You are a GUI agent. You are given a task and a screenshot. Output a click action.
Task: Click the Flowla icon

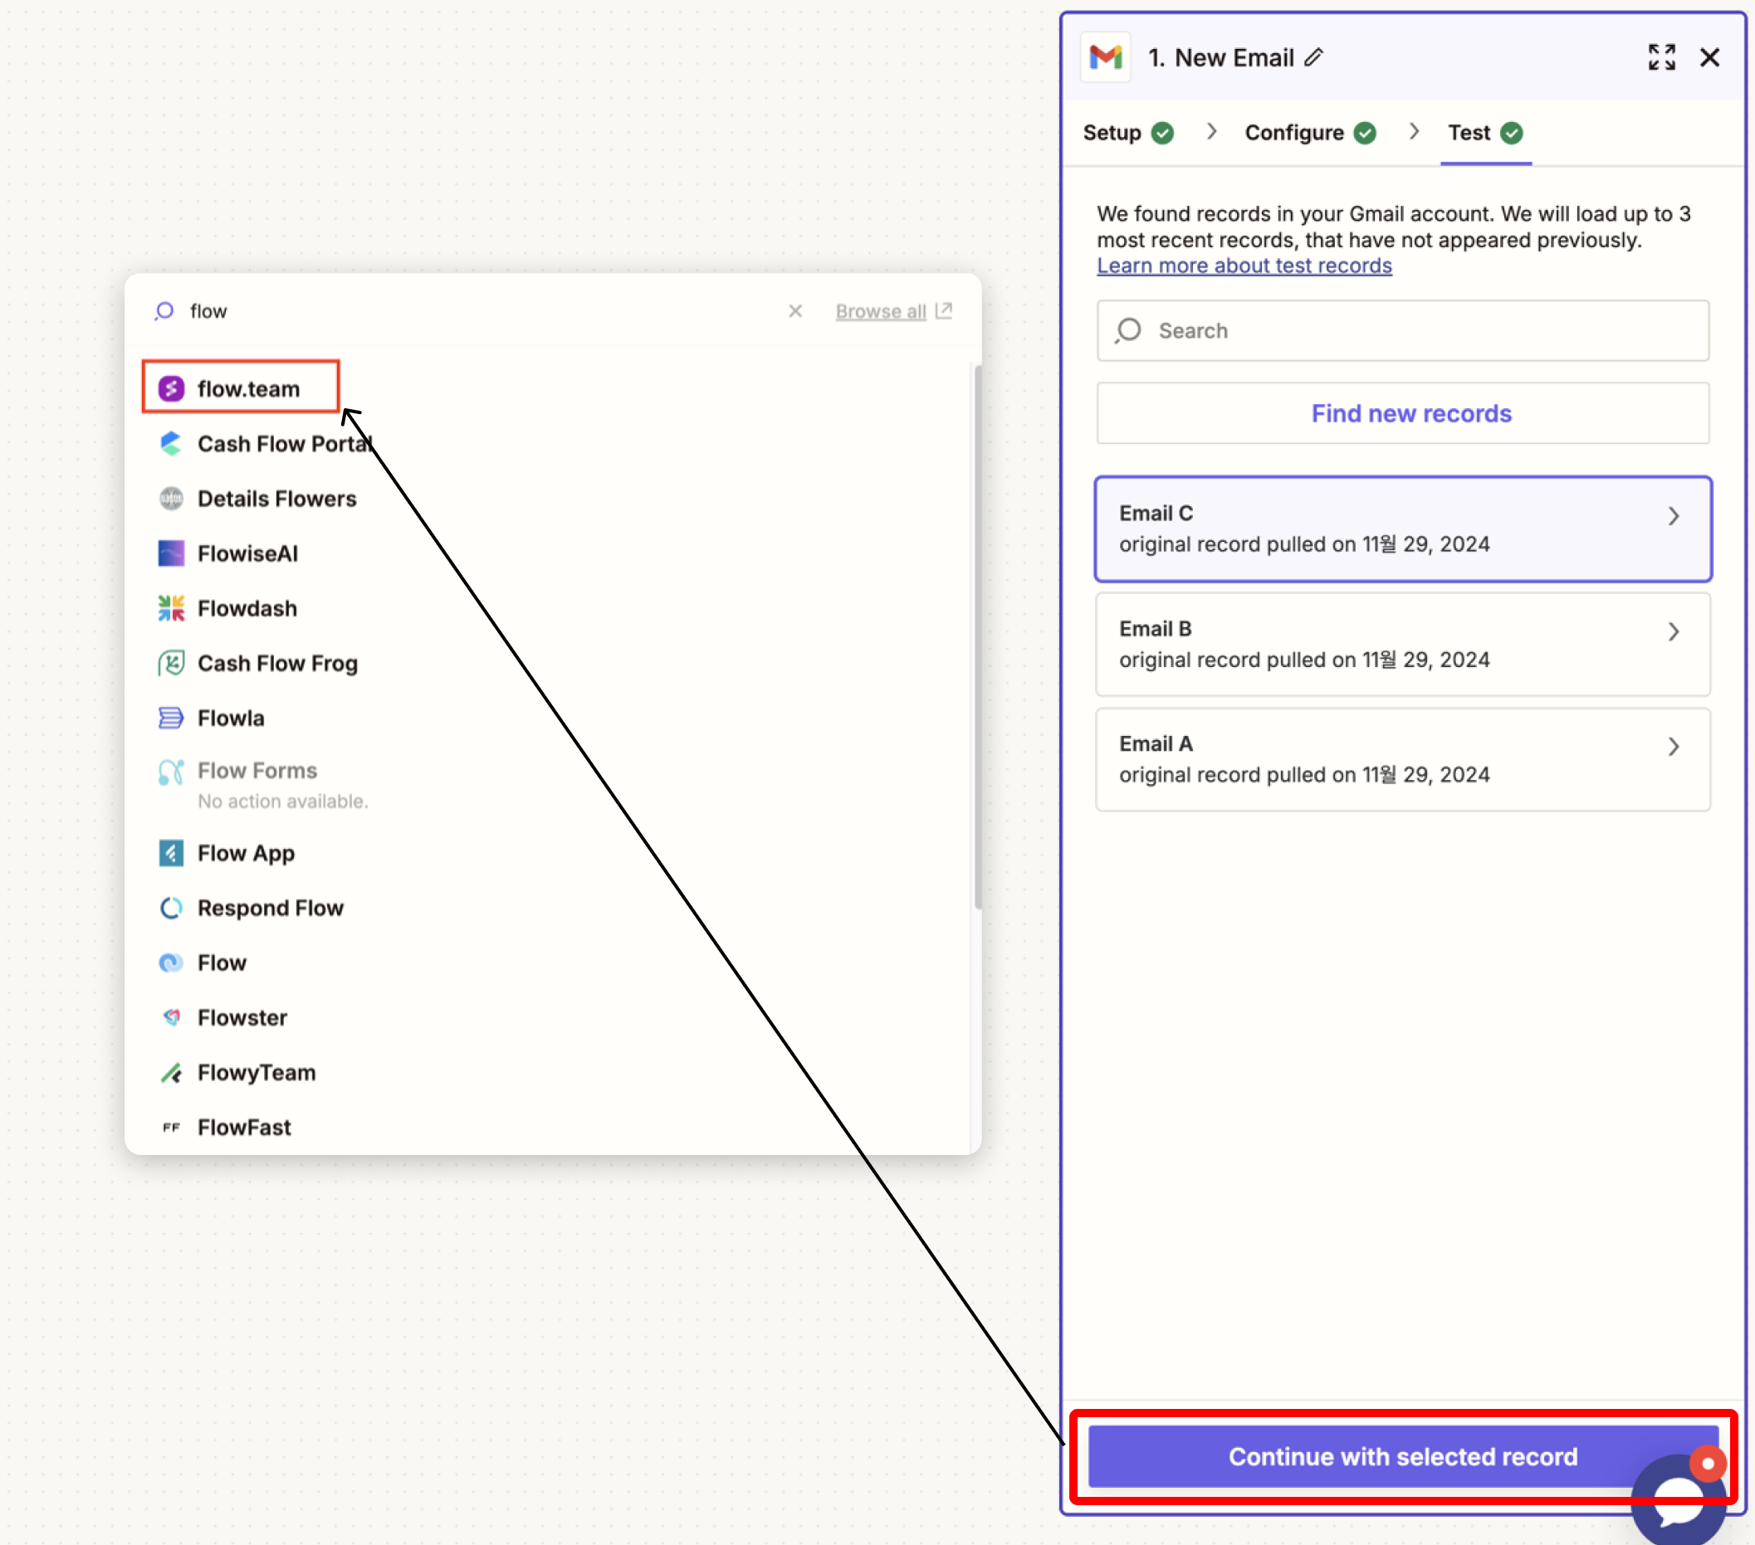pyautogui.click(x=171, y=719)
